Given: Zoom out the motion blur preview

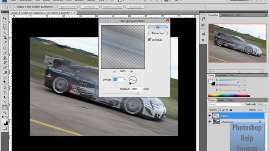Looking at the screenshot, I should pyautogui.click(x=114, y=71).
